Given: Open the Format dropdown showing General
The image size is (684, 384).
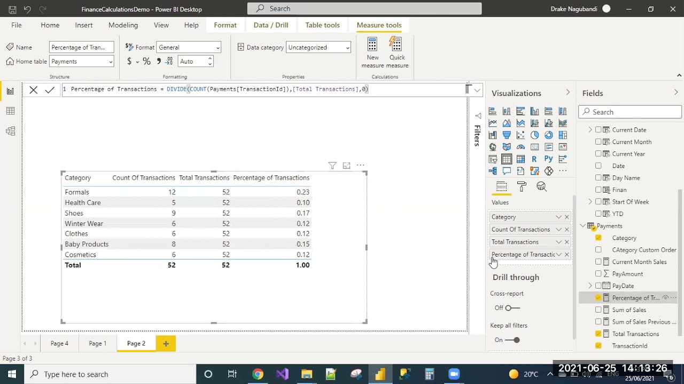Looking at the screenshot, I should coord(189,47).
